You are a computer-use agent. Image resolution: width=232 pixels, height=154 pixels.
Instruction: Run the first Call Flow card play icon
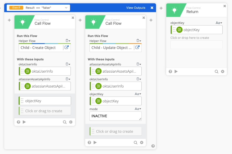pyautogui.click(x=24, y=122)
